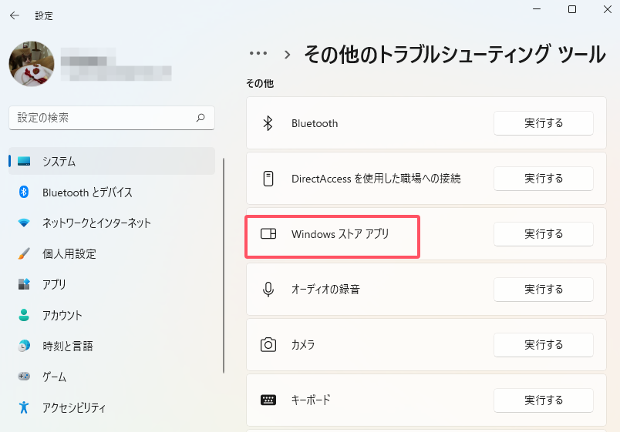The image size is (620, 432).
Task: Run the キーボード troubleshooter
Action: (544, 400)
